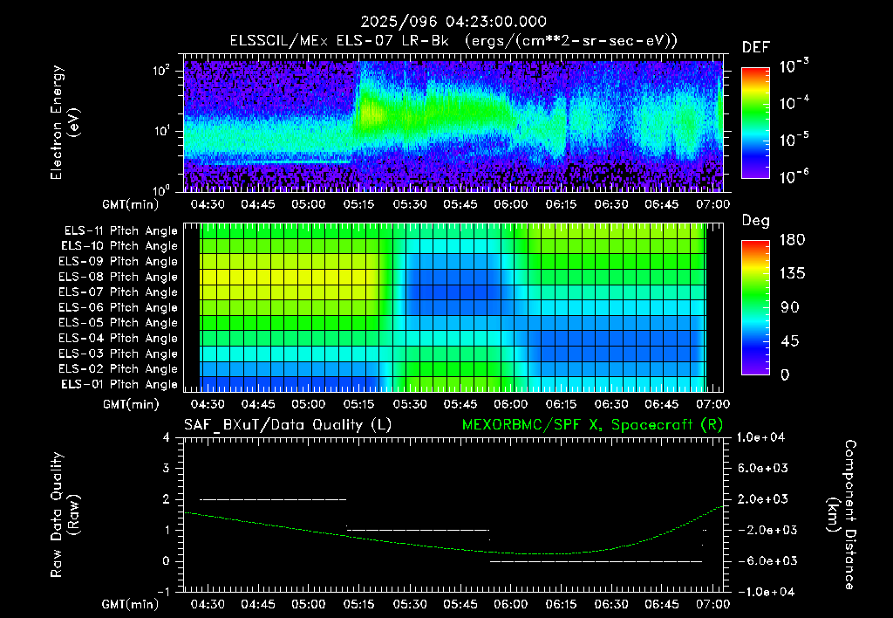Click the 135 degree scale value
Image resolution: width=893 pixels, height=618 pixels.
coord(792,274)
